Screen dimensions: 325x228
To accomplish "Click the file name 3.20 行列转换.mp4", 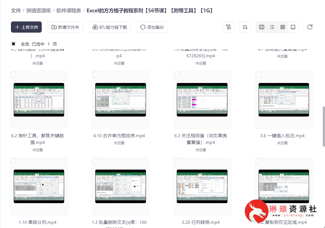I will click(x=201, y=222).
